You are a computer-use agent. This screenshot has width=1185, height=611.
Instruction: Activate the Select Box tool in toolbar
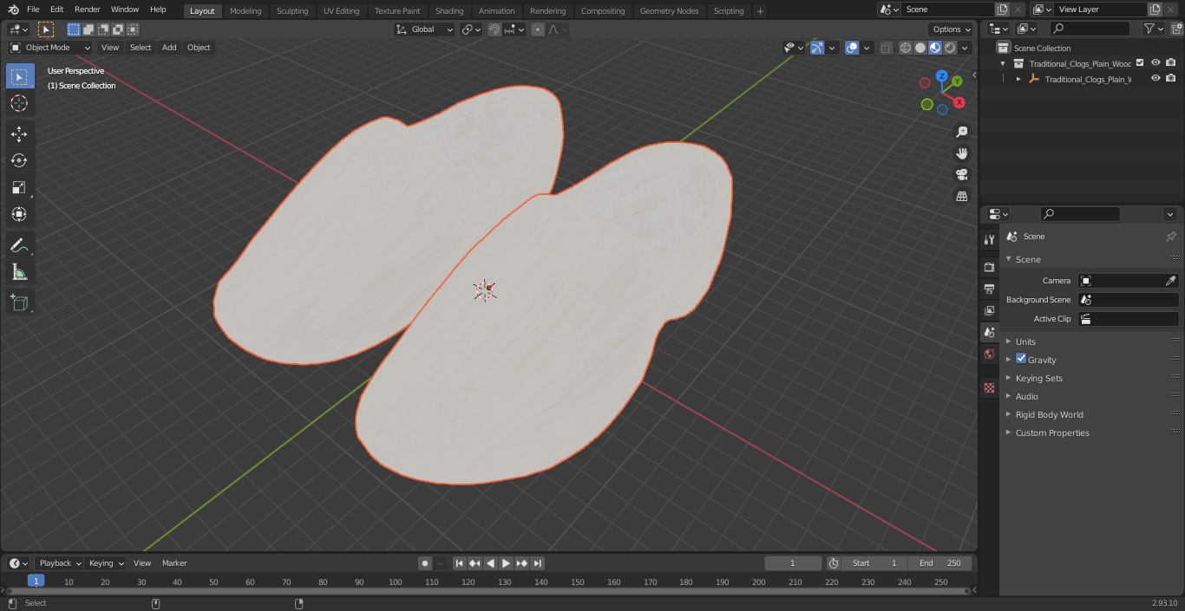19,76
